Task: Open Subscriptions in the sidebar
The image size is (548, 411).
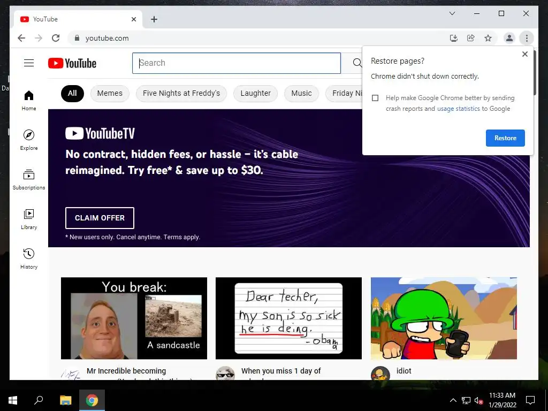Action: click(x=29, y=180)
